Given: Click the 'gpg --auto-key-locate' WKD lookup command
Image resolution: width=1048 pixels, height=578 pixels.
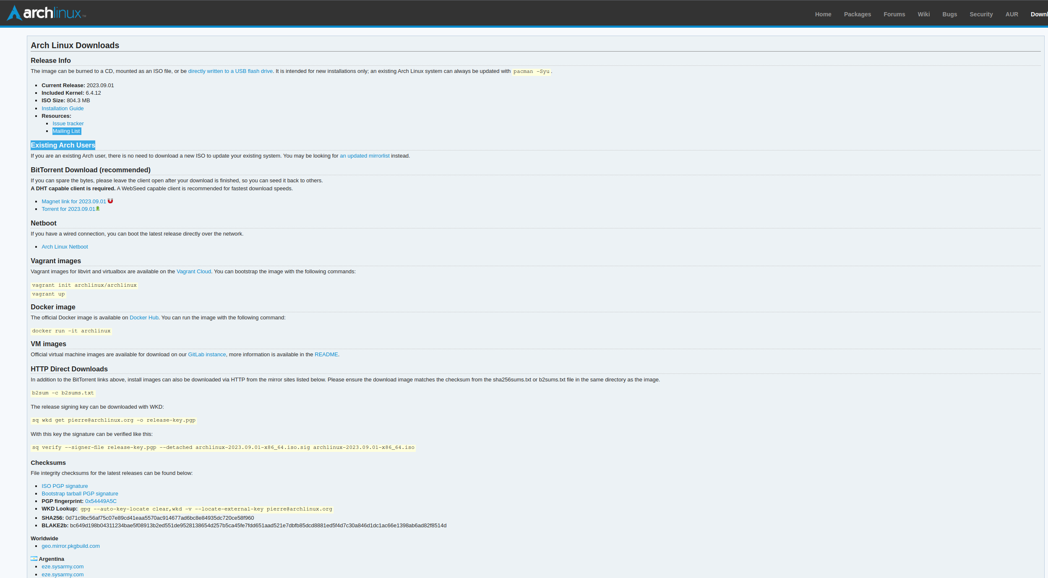Looking at the screenshot, I should point(206,509).
